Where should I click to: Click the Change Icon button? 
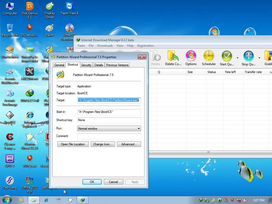(103, 144)
